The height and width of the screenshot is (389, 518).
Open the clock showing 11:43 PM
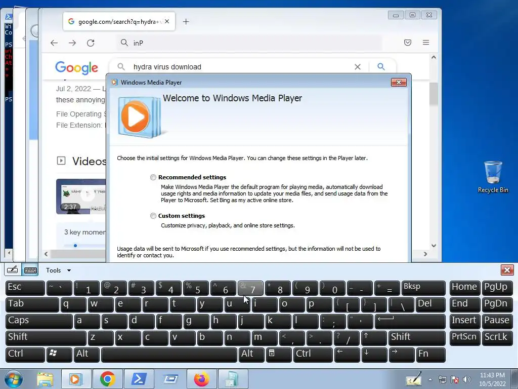492,379
